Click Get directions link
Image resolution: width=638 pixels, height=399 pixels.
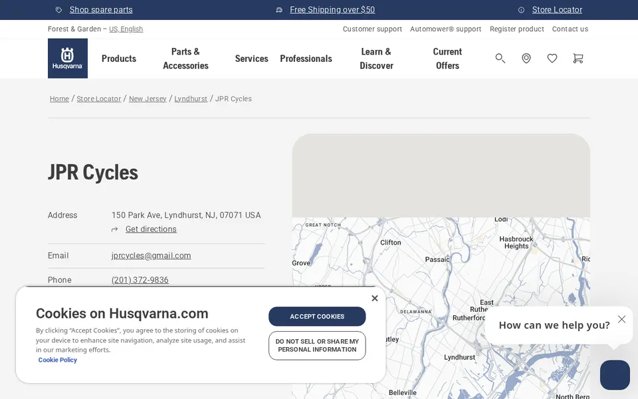coord(151,229)
